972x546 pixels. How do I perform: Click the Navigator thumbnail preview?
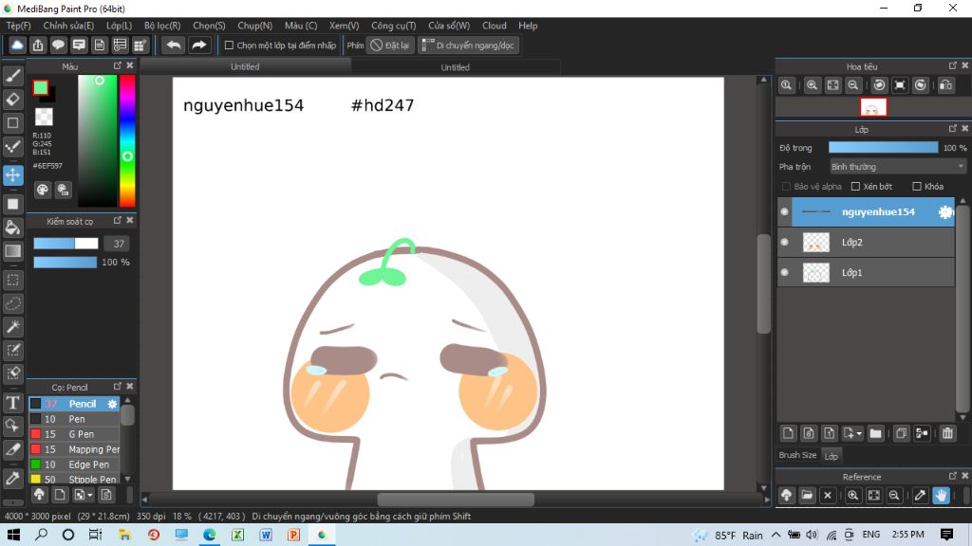(873, 108)
